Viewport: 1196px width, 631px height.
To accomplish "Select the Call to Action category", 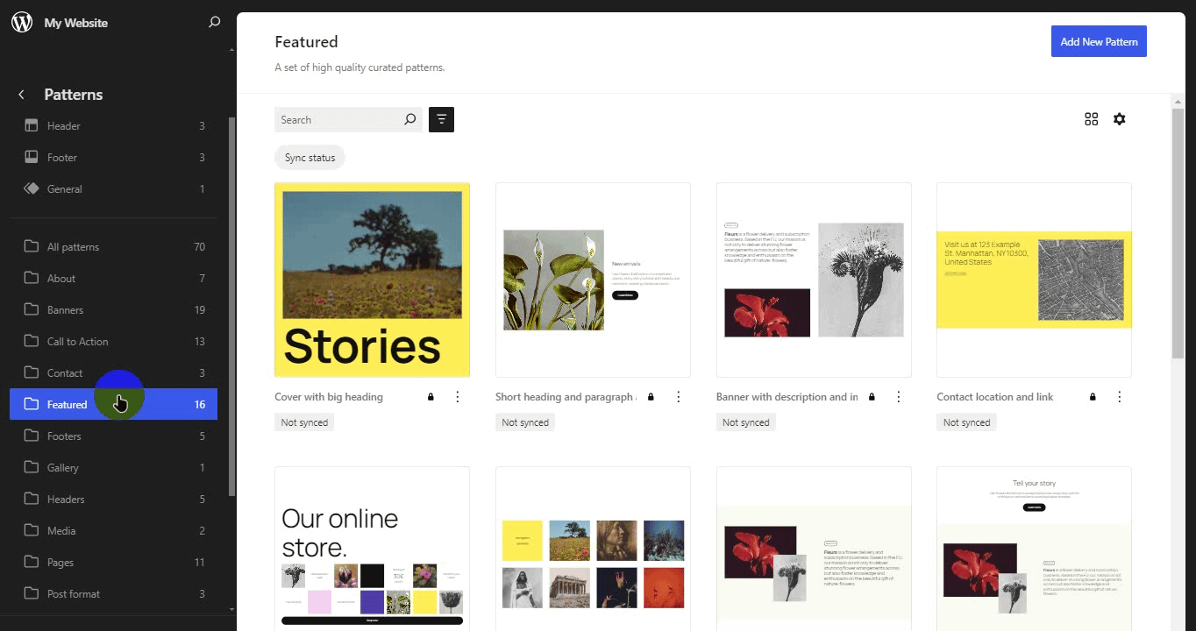I will (114, 341).
